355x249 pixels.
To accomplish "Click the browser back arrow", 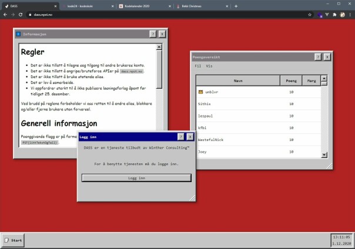I will 5,15.
